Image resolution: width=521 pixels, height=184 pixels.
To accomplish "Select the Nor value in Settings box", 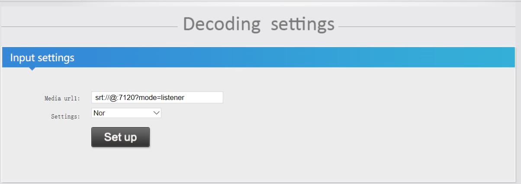I will coord(99,113).
